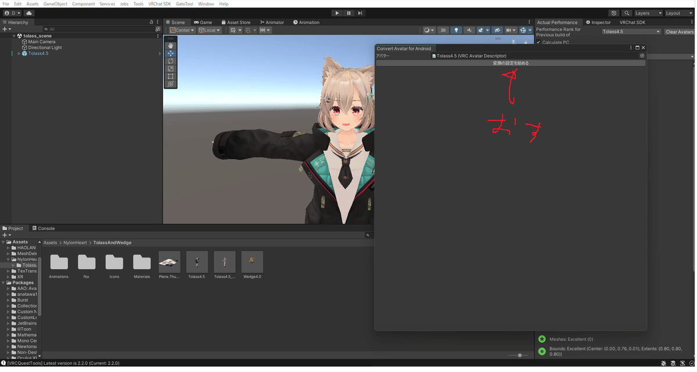
Task: Open Unity cloud services icon
Action: pyautogui.click(x=29, y=13)
